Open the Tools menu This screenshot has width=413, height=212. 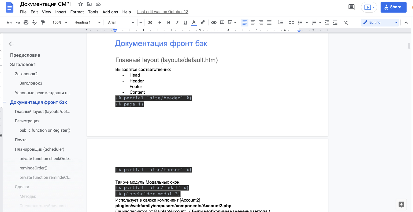point(93,12)
